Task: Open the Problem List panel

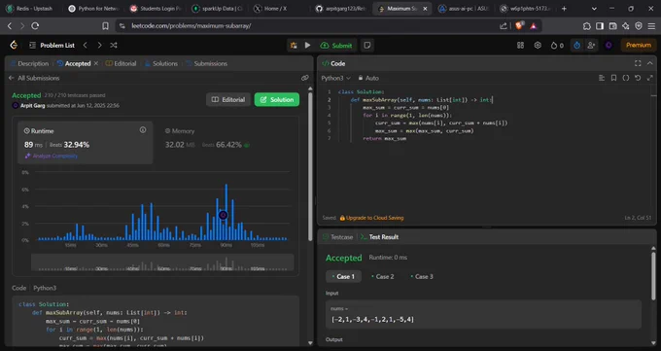Action: point(52,45)
